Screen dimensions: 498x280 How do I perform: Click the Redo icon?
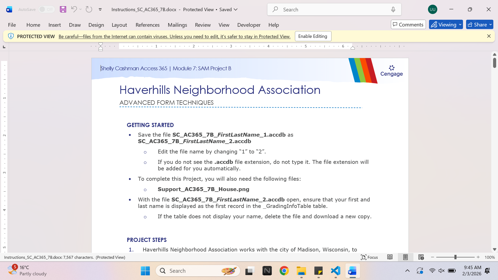[89, 9]
